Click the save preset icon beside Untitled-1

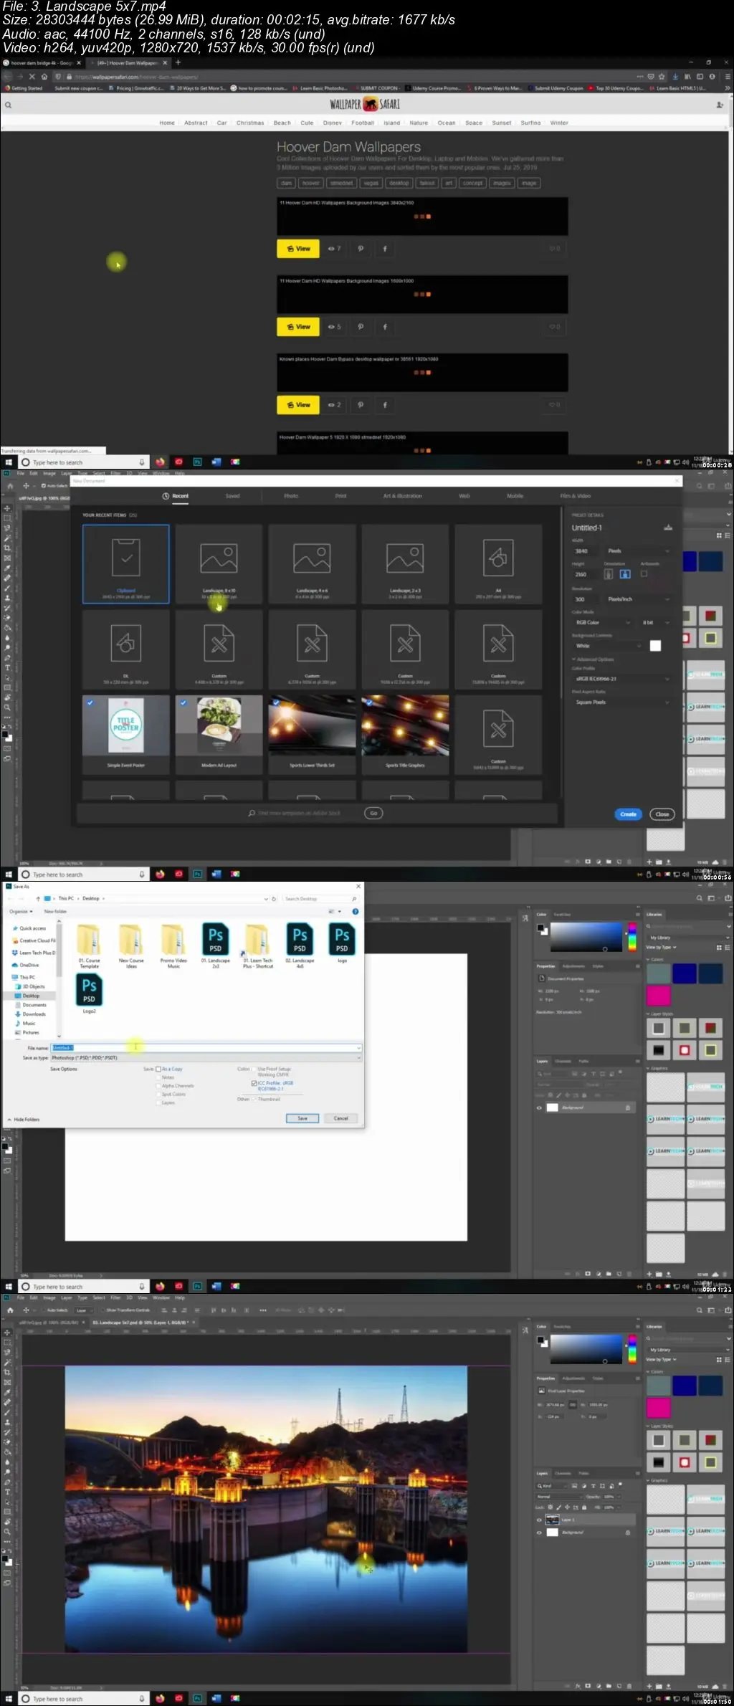668,528
